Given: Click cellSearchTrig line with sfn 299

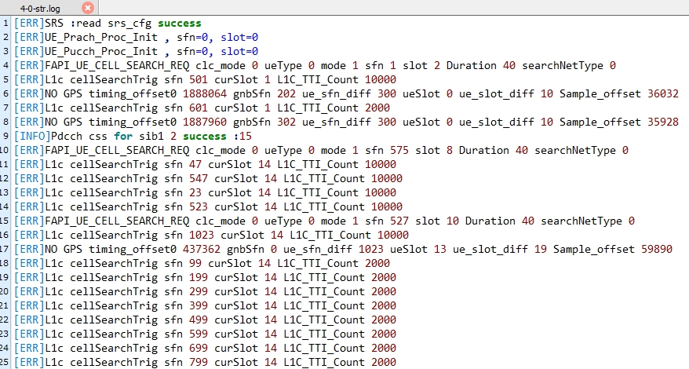Looking at the screenshot, I should click(x=205, y=291).
